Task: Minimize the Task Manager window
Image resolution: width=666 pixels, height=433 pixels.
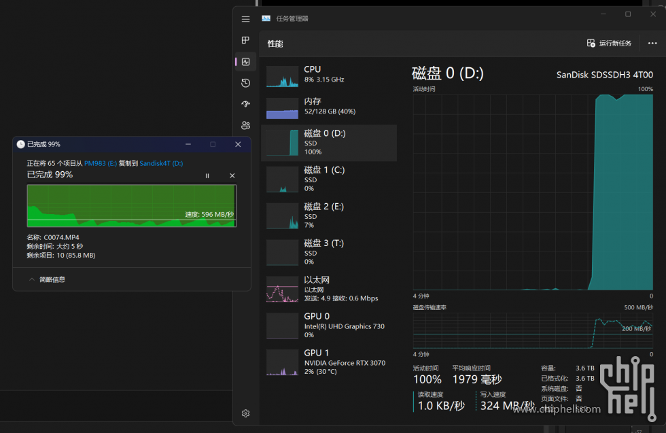Action: 603,14
